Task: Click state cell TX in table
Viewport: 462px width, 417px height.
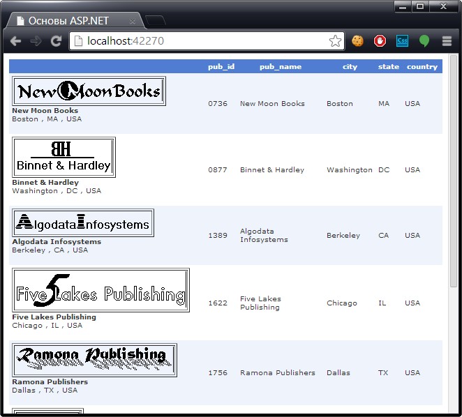Action: point(383,373)
